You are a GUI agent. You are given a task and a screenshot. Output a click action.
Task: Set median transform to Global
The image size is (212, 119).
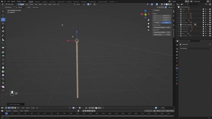coord(157,22)
